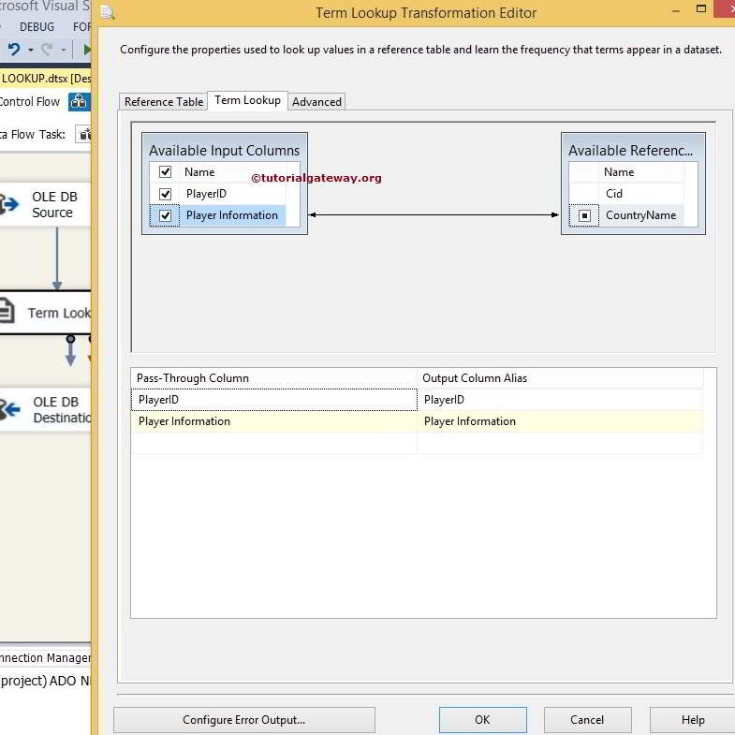Viewport: 735px width, 735px height.
Task: Open the DEBUG menu in Visual Studio
Action: pos(37,27)
